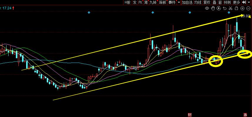Select the hand pan tool
This screenshot has width=252, height=117.
click(213, 8)
